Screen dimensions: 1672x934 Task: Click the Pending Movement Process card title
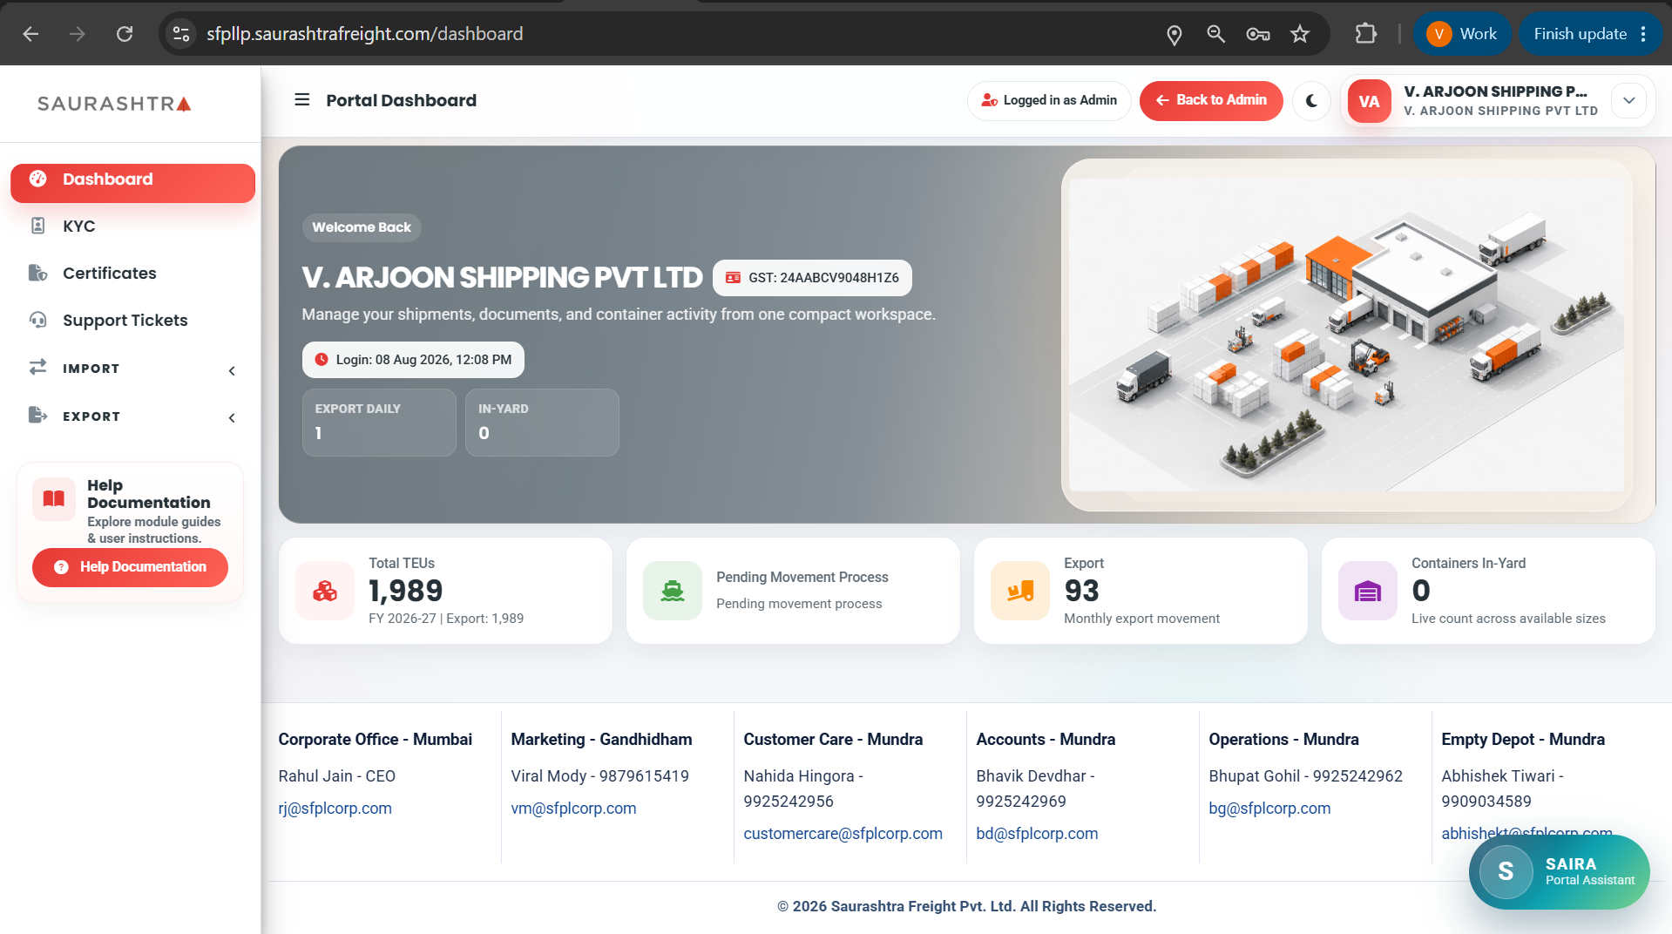point(802,577)
